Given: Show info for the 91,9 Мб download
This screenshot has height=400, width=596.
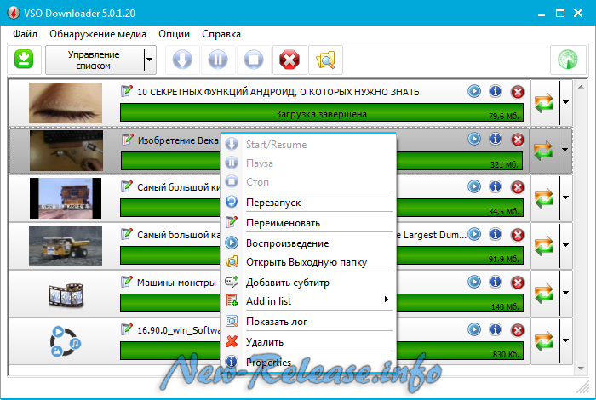Looking at the screenshot, I should pos(496,234).
